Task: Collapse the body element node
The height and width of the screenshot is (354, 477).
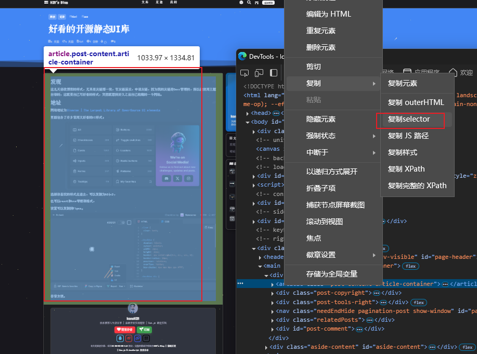Action: tap(247, 122)
